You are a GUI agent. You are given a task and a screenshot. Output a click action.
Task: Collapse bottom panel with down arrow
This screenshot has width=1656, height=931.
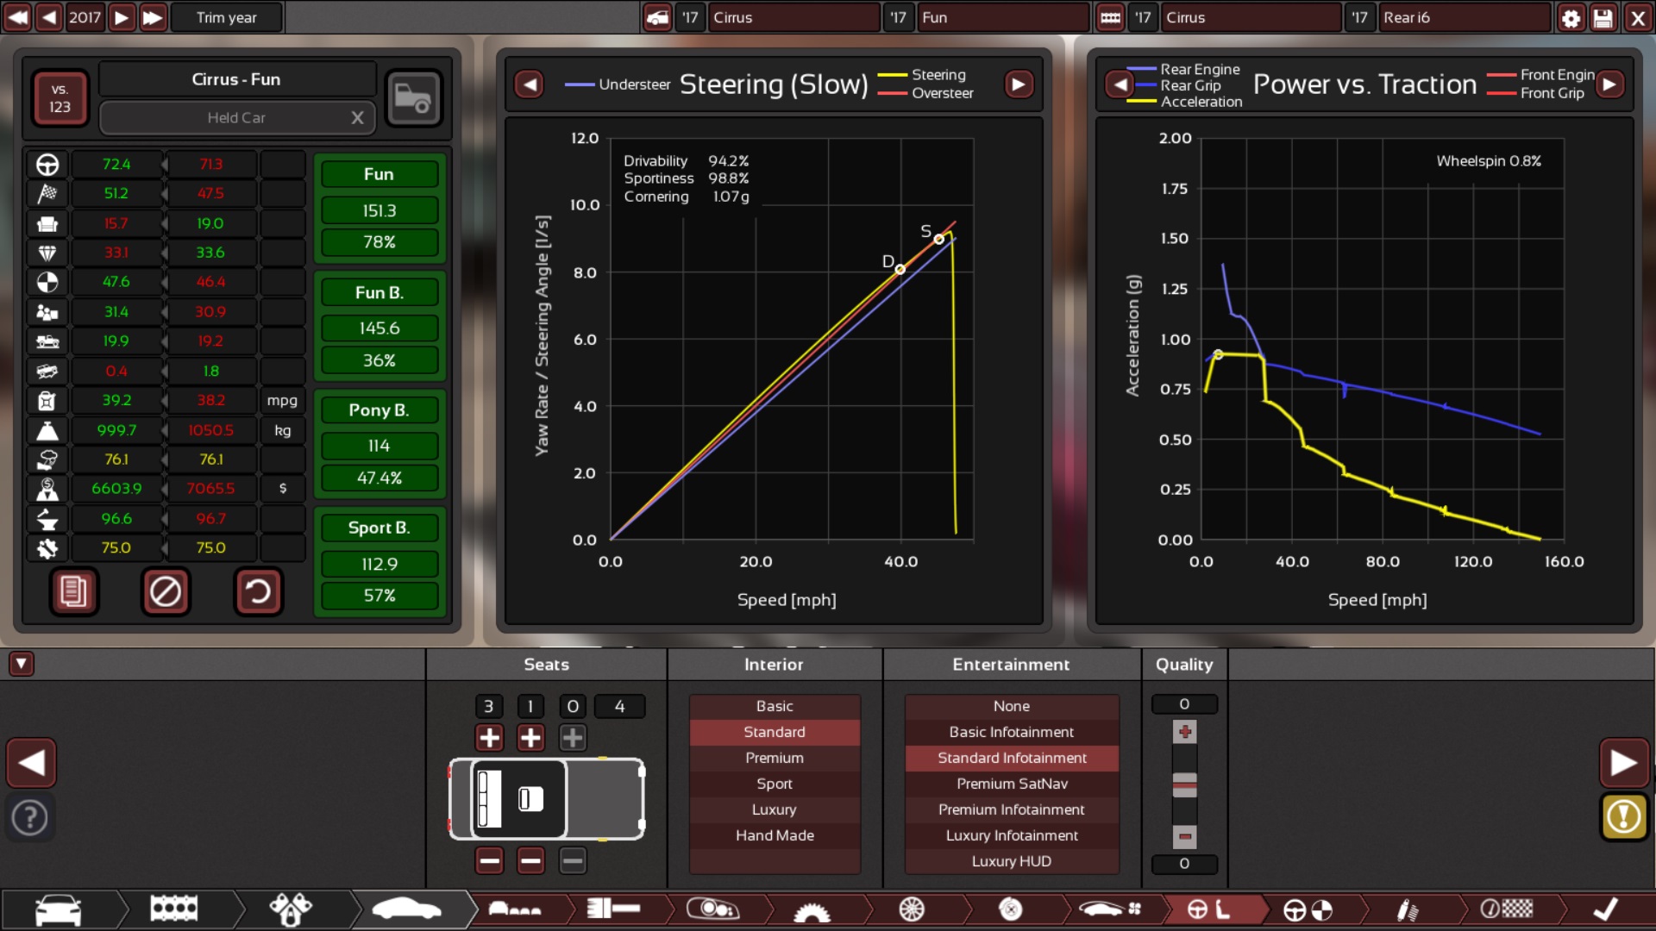pos(22,664)
